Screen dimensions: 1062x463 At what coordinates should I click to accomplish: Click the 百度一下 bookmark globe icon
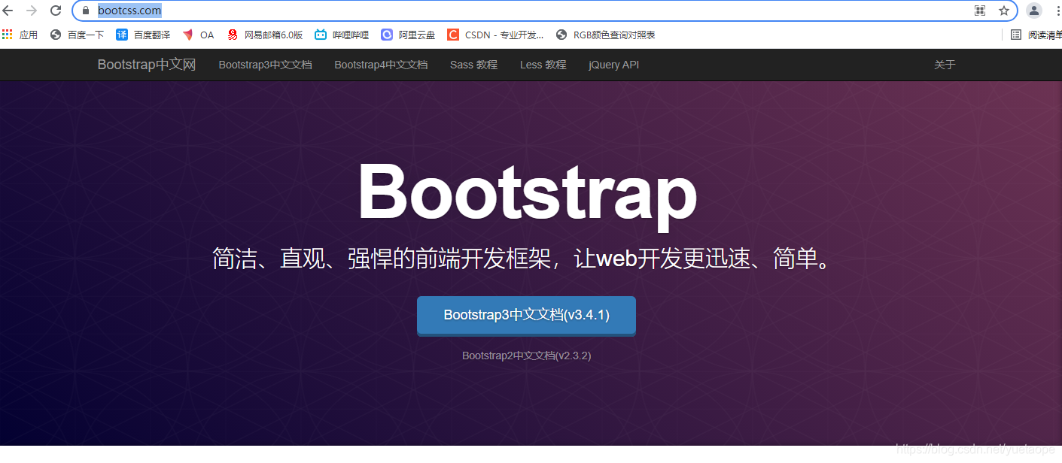[55, 35]
